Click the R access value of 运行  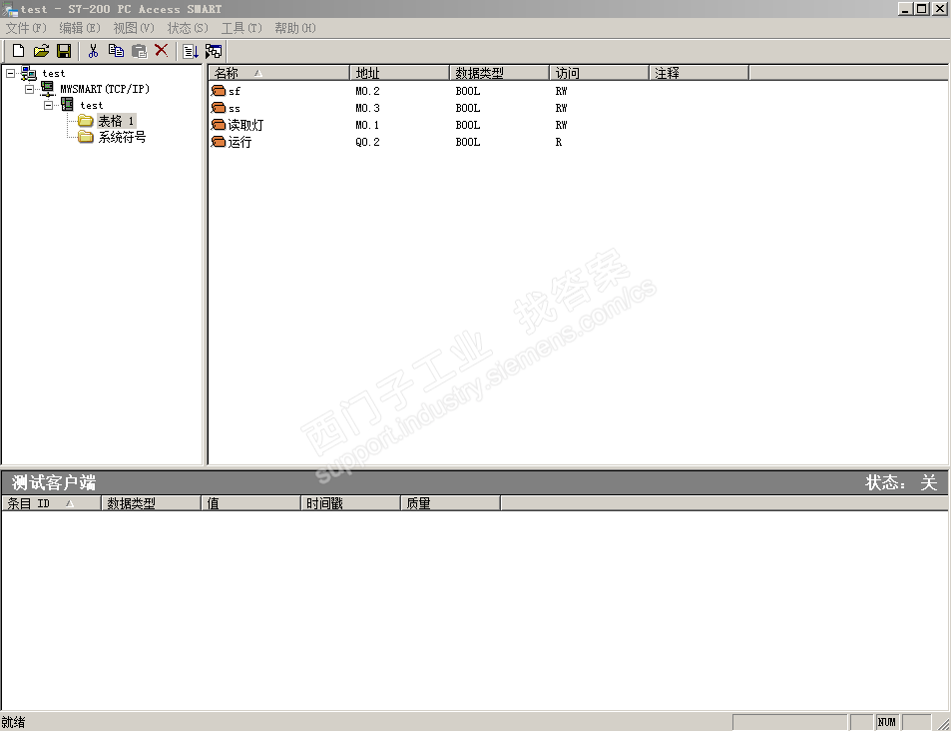click(559, 142)
